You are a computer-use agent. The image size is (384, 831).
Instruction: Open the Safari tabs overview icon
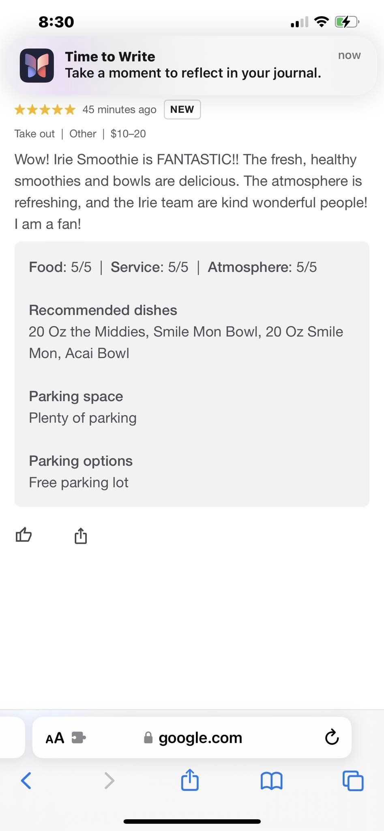click(x=353, y=781)
